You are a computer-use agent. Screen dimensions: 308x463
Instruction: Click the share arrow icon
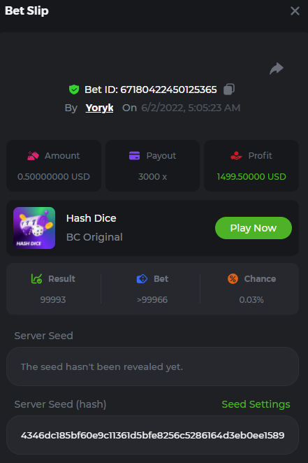[277, 69]
